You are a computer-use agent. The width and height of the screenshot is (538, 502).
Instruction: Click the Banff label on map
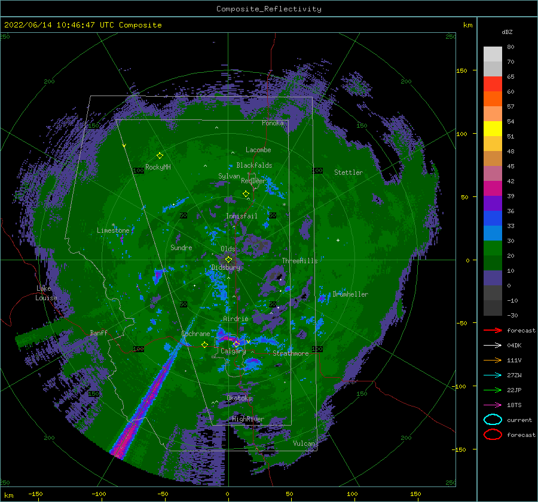coord(99,332)
